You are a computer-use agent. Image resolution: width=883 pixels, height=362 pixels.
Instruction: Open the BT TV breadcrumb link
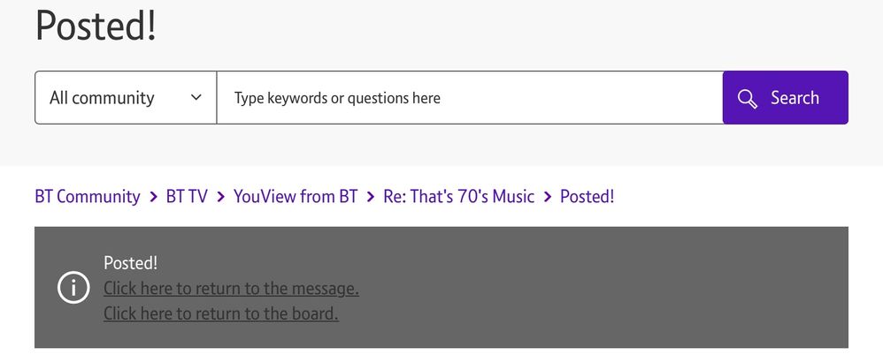(x=187, y=196)
